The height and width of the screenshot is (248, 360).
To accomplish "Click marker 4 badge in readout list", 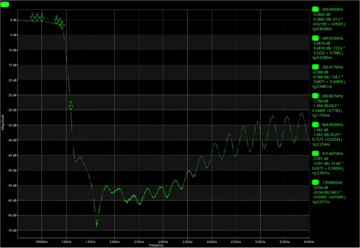I will [315, 38].
